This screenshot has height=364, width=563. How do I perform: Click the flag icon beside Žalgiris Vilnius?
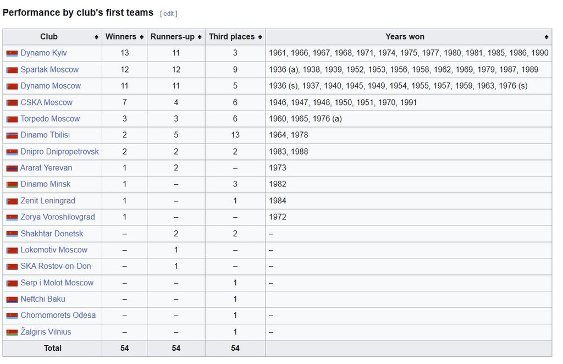(12, 333)
